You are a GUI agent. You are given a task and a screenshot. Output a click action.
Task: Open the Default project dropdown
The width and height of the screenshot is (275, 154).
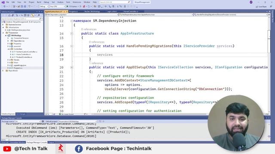point(77,121)
